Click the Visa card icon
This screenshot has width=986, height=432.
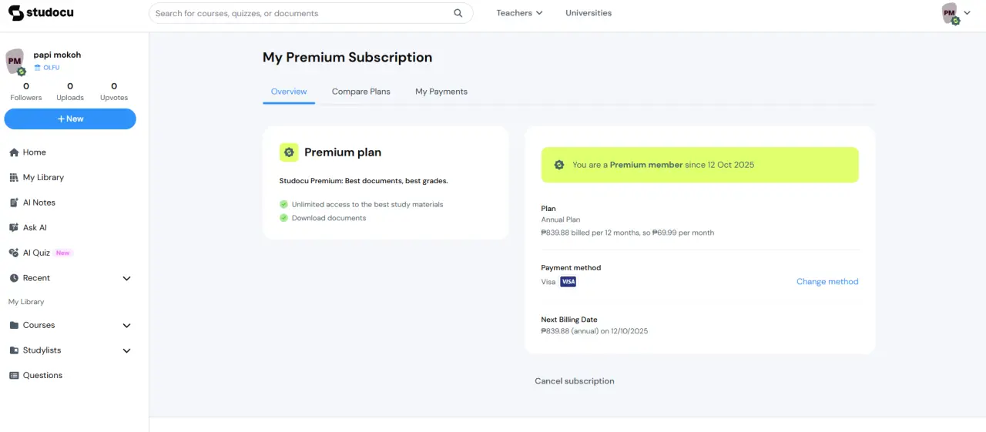tap(568, 282)
